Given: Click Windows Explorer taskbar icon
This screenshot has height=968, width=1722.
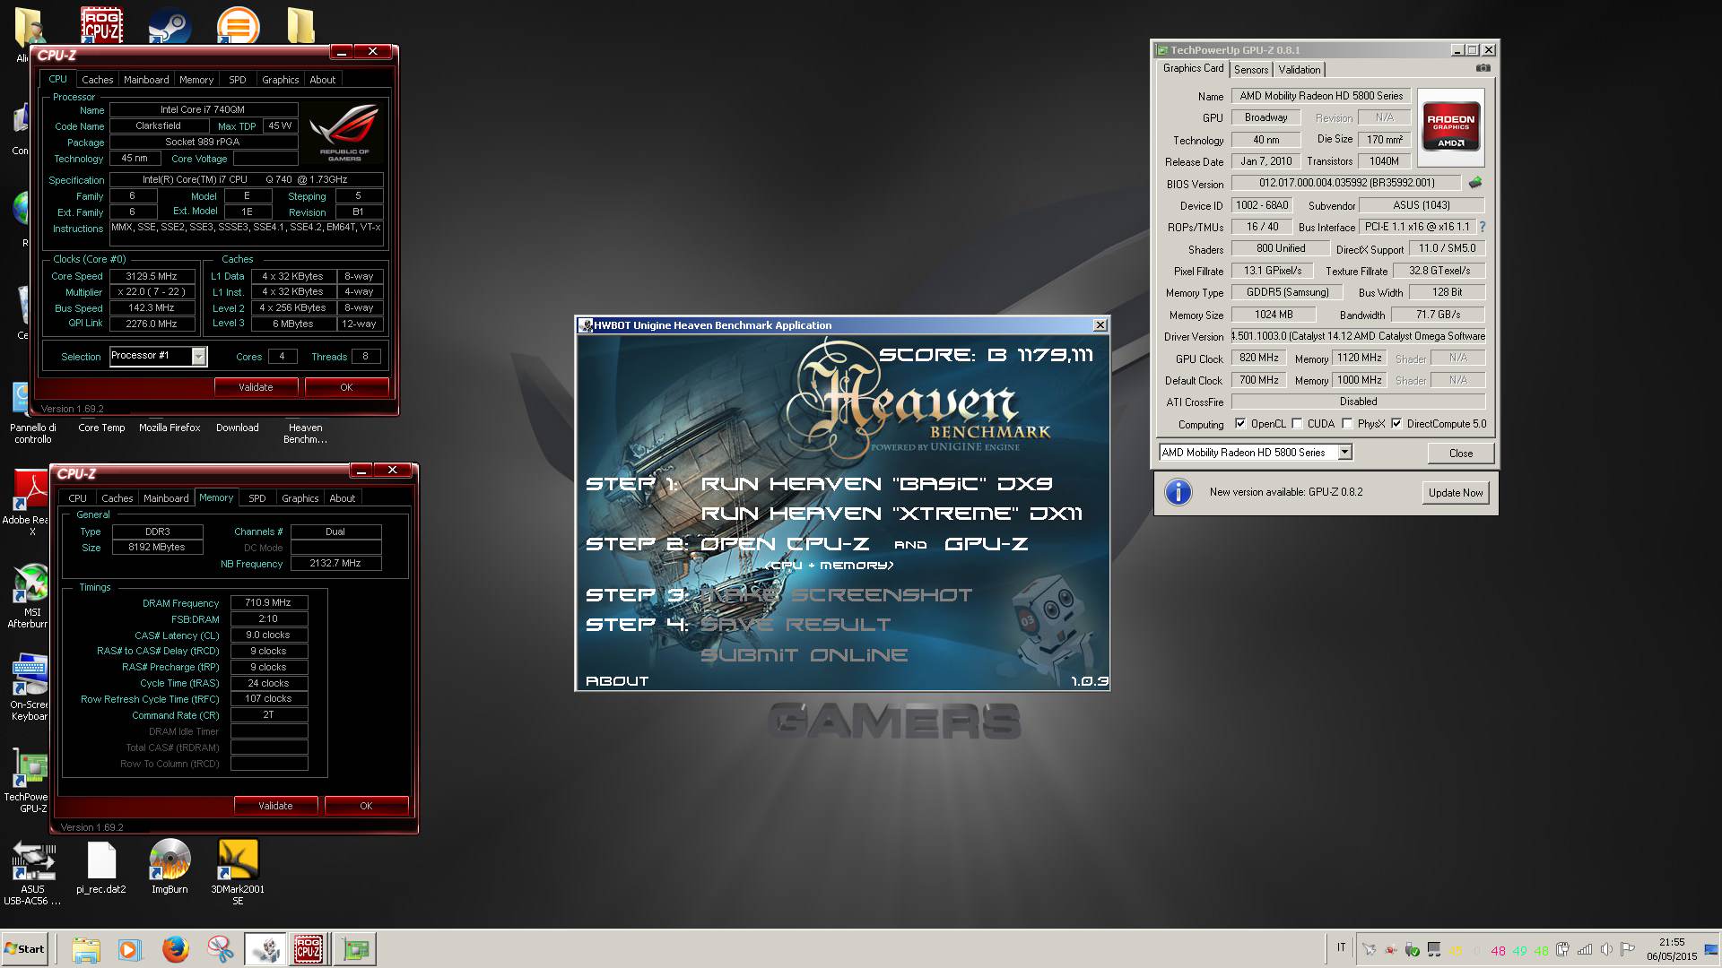Looking at the screenshot, I should (x=85, y=949).
